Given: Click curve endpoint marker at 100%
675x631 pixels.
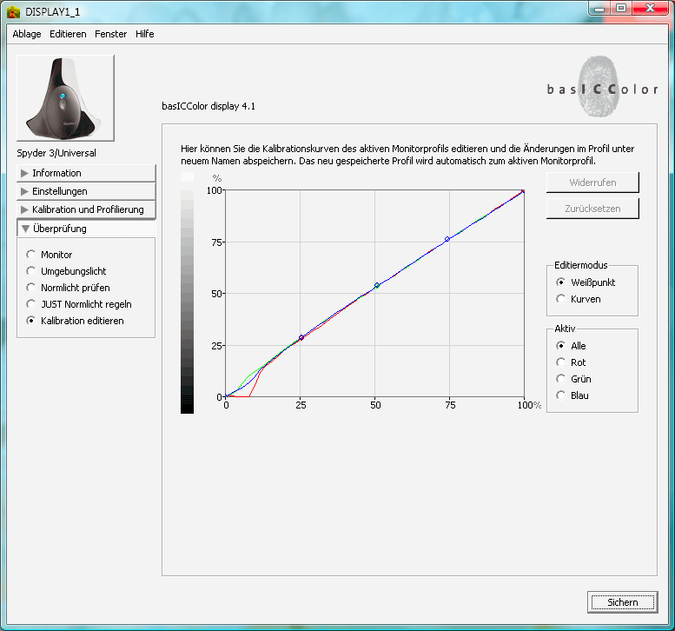Looking at the screenshot, I should (x=523, y=192).
